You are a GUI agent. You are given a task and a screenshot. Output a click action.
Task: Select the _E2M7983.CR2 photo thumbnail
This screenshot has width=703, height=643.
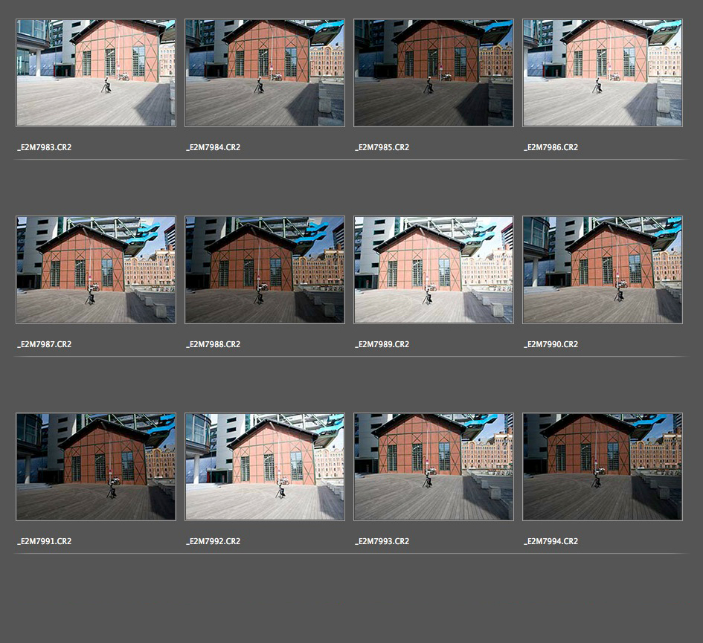[x=96, y=73]
